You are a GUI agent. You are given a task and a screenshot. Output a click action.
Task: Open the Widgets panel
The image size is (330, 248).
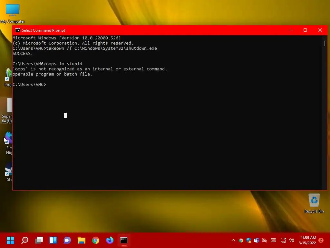(53, 240)
